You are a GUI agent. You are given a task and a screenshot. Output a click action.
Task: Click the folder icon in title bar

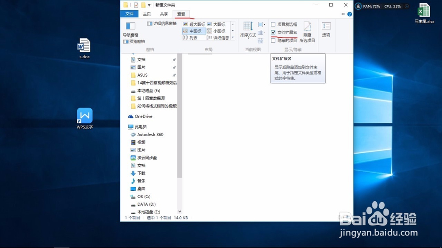click(x=126, y=5)
